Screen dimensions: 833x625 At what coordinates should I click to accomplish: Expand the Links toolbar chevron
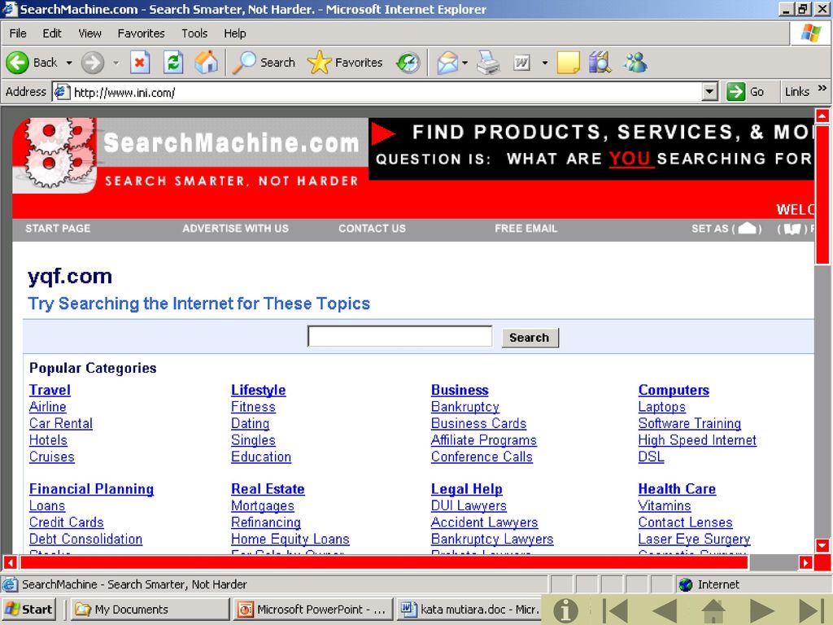822,88
